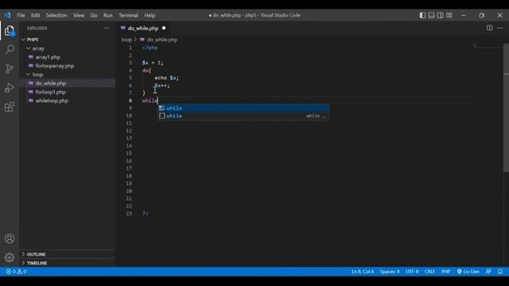The height and width of the screenshot is (286, 509).
Task: Open editor More Actions ellipsis
Action: click(500, 28)
